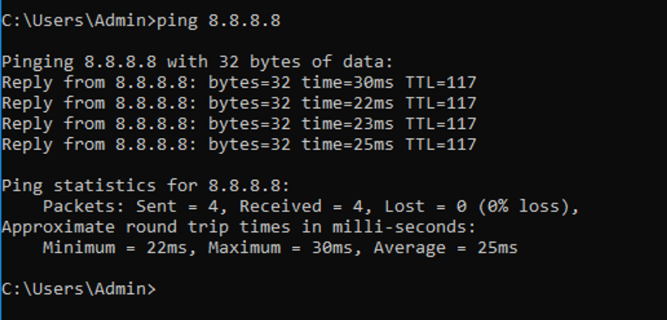
Task: Click the 'Lost = 0' packet value
Action: 425,207
